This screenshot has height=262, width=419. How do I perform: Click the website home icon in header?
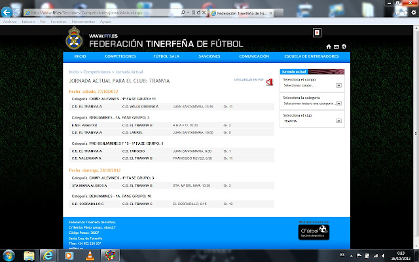(x=329, y=47)
